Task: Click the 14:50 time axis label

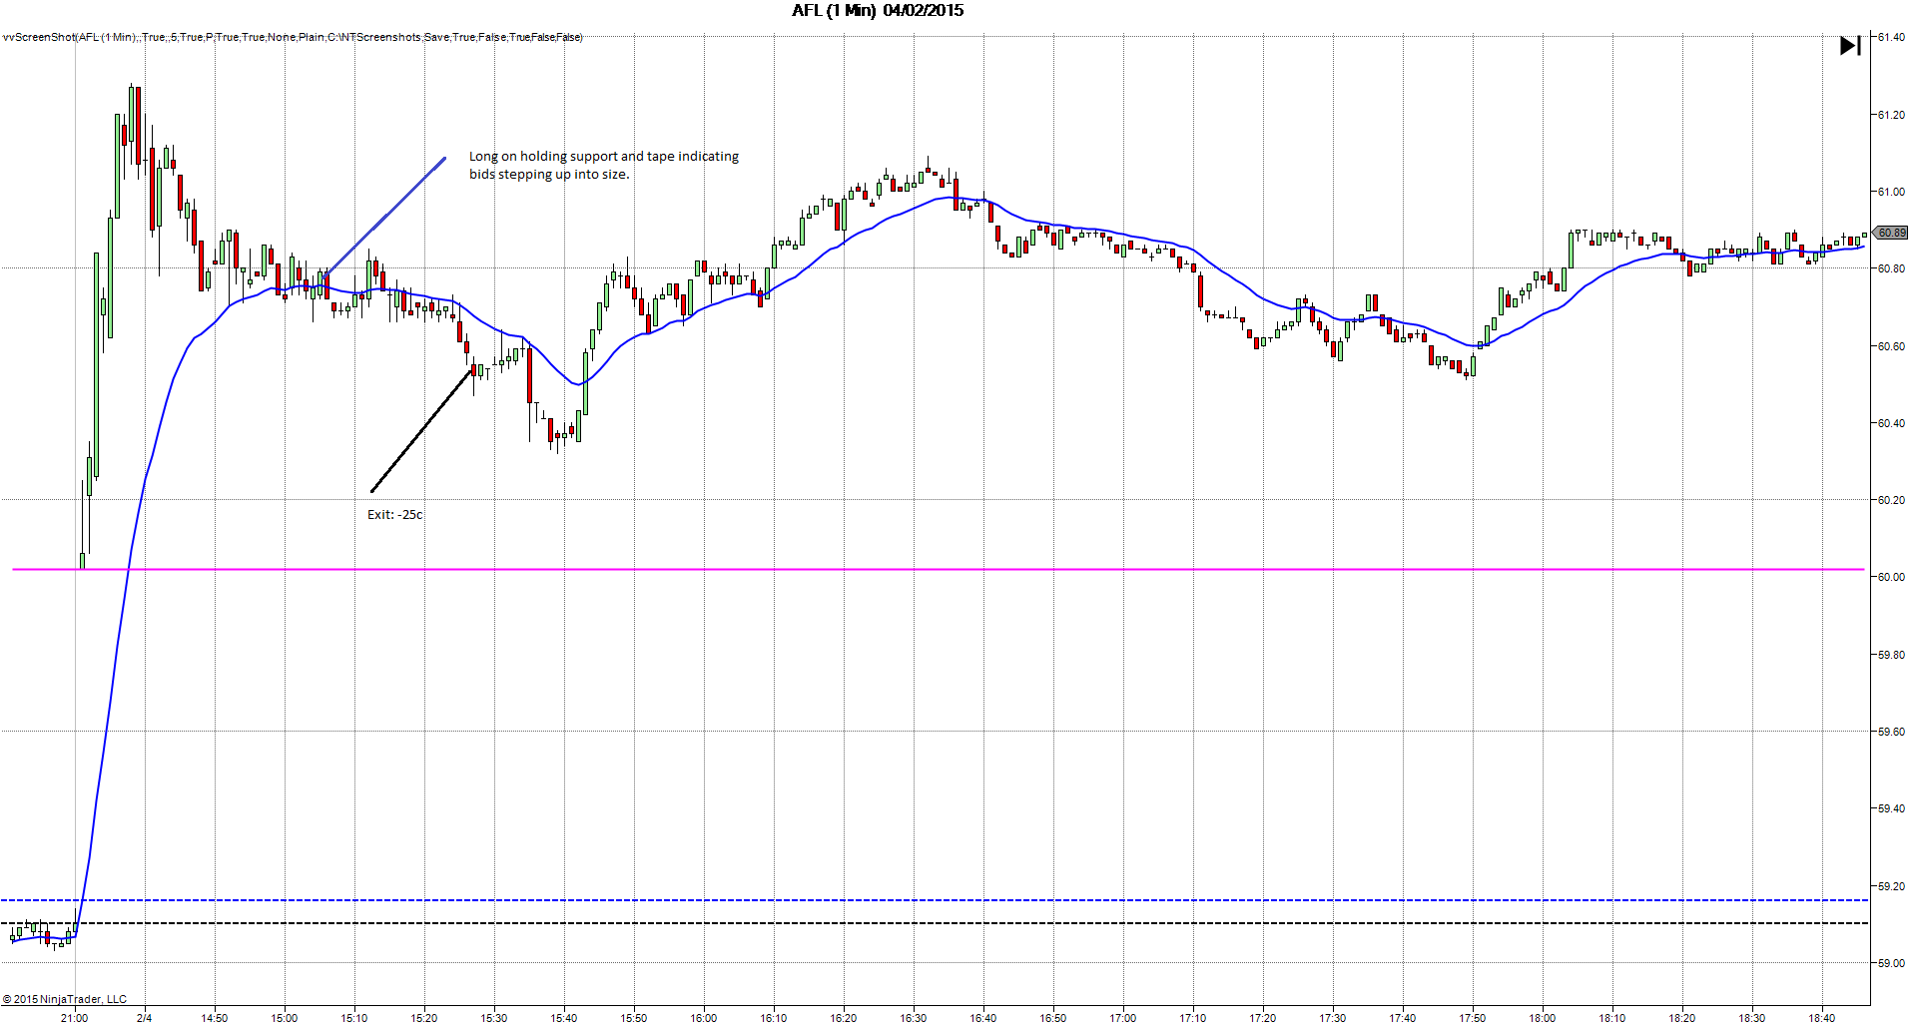Action: coord(215,1018)
